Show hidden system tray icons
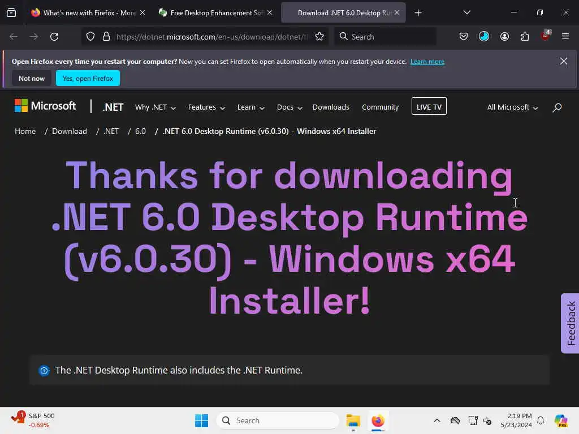The height and width of the screenshot is (434, 579). click(437, 420)
